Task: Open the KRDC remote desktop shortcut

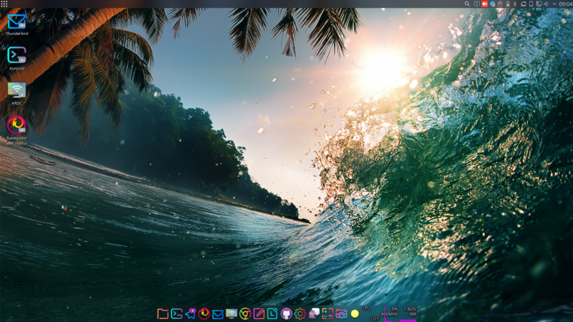Action: (16, 90)
